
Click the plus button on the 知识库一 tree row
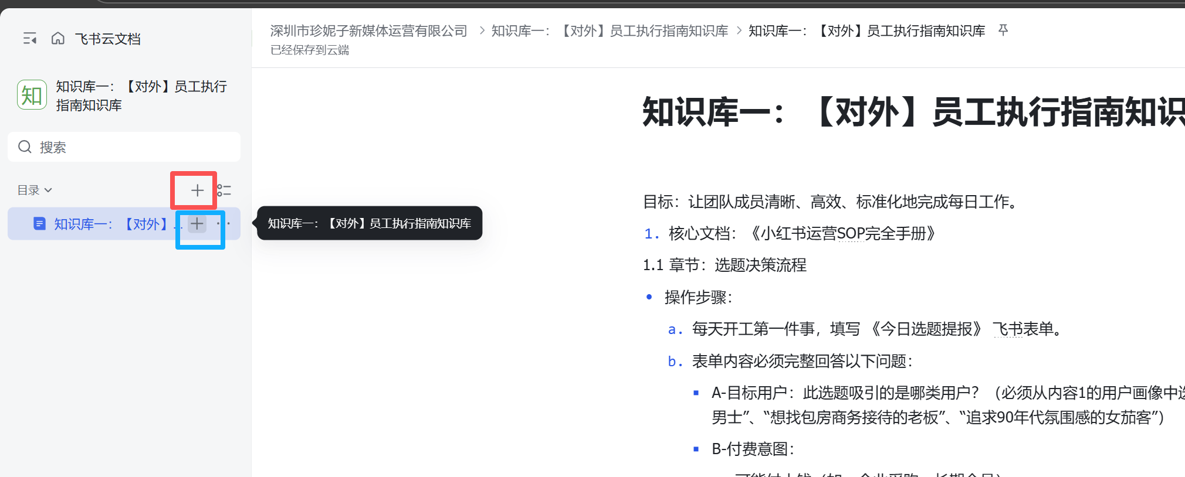pyautogui.click(x=197, y=224)
